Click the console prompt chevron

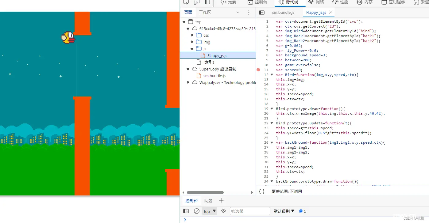185,220
